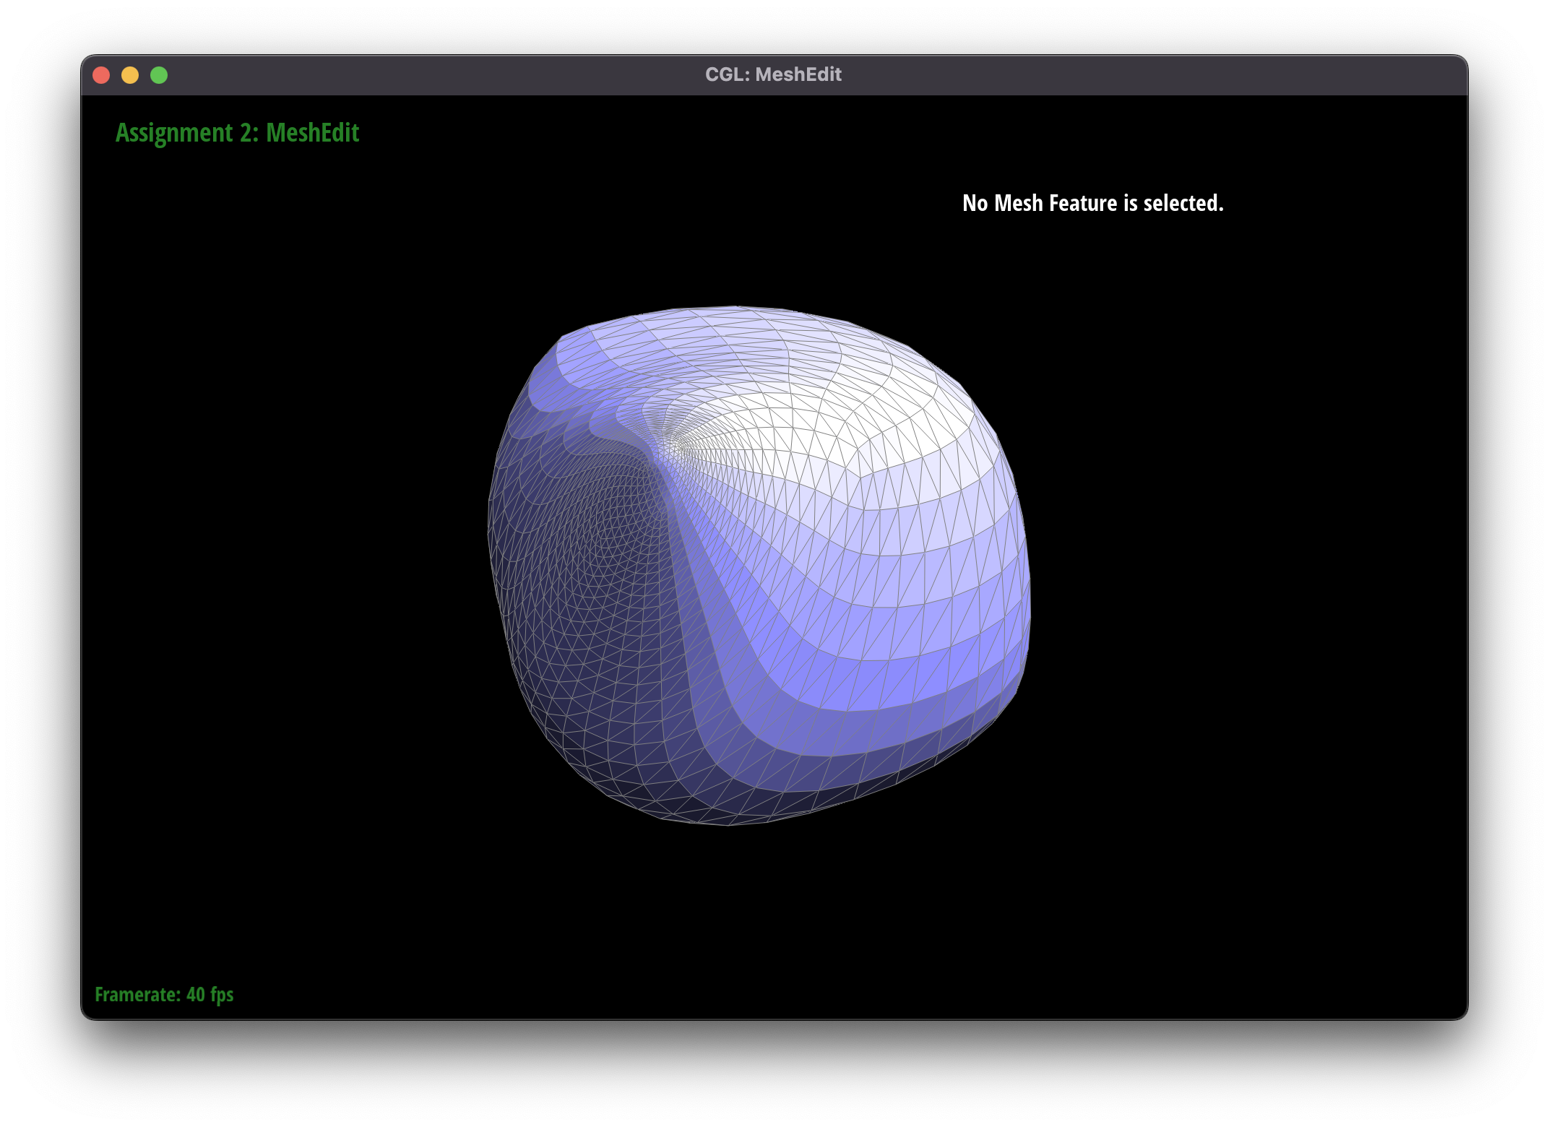The image size is (1549, 1127).
Task: Minimize the MeshEdit window with yellow button
Action: click(130, 75)
